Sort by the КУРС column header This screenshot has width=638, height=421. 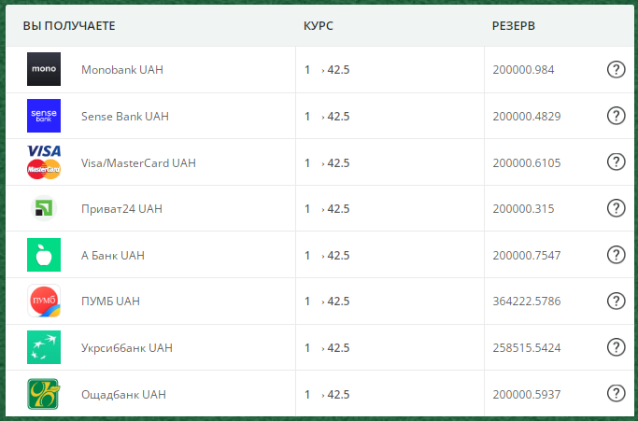[x=319, y=25]
